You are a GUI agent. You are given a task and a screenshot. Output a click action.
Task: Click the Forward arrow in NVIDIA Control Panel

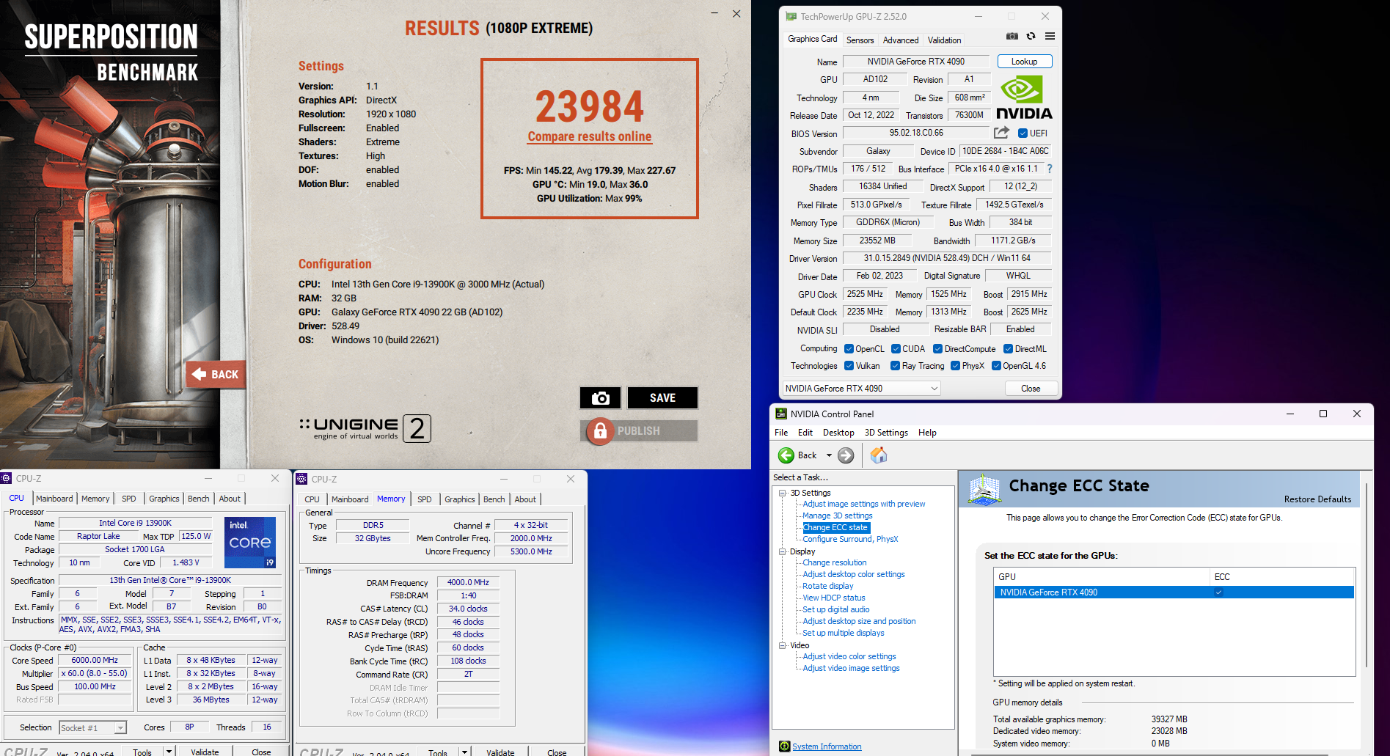846,455
